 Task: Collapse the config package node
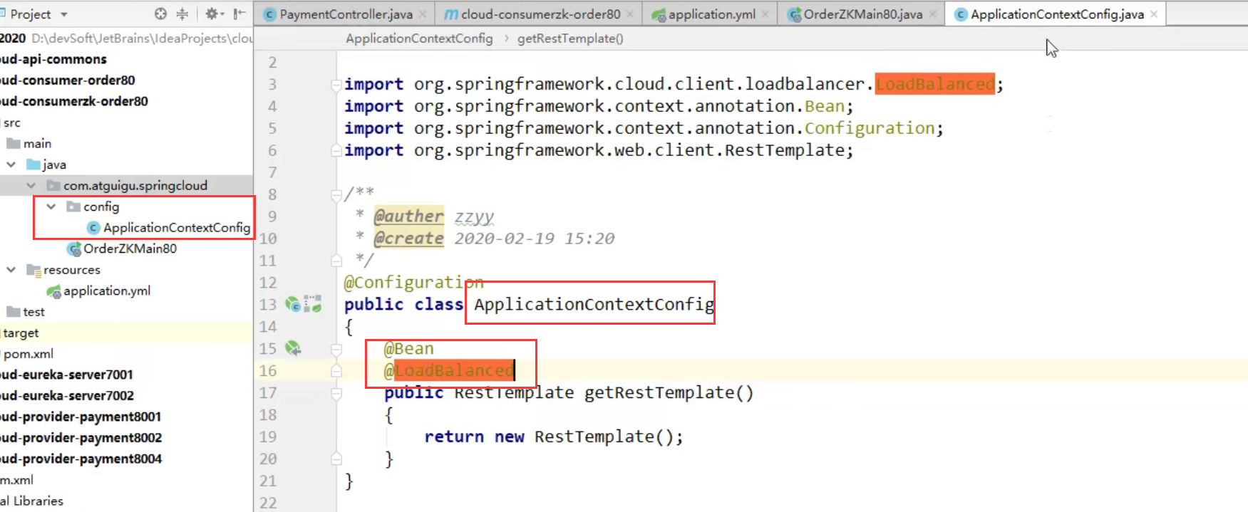[51, 207]
